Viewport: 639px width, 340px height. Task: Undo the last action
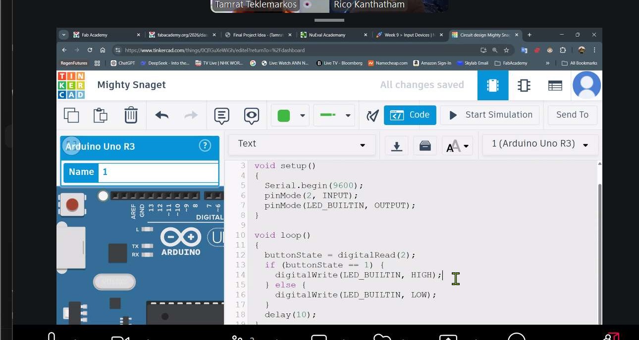pyautogui.click(x=161, y=115)
